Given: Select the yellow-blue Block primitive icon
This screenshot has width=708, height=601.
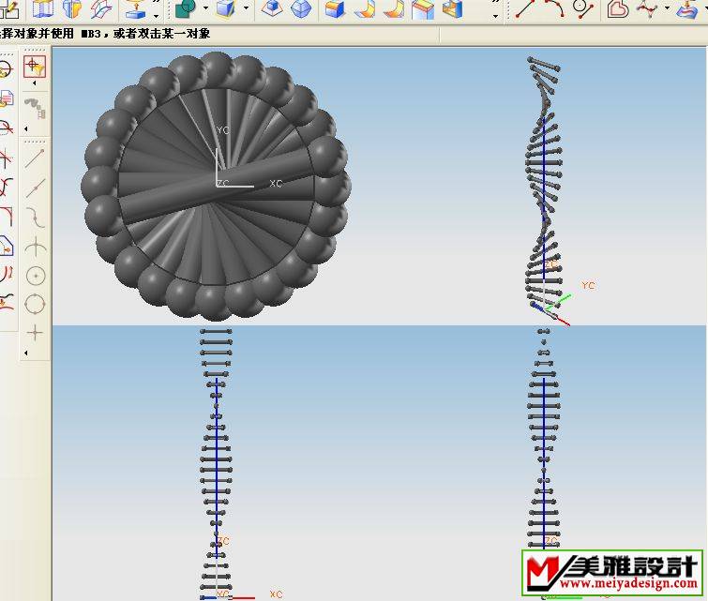Looking at the screenshot, I should (226, 8).
